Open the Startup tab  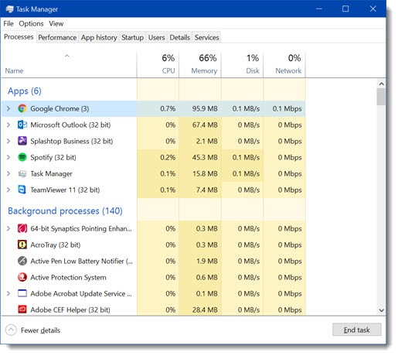click(132, 37)
